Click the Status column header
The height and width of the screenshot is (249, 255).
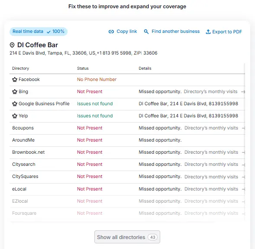(x=83, y=68)
